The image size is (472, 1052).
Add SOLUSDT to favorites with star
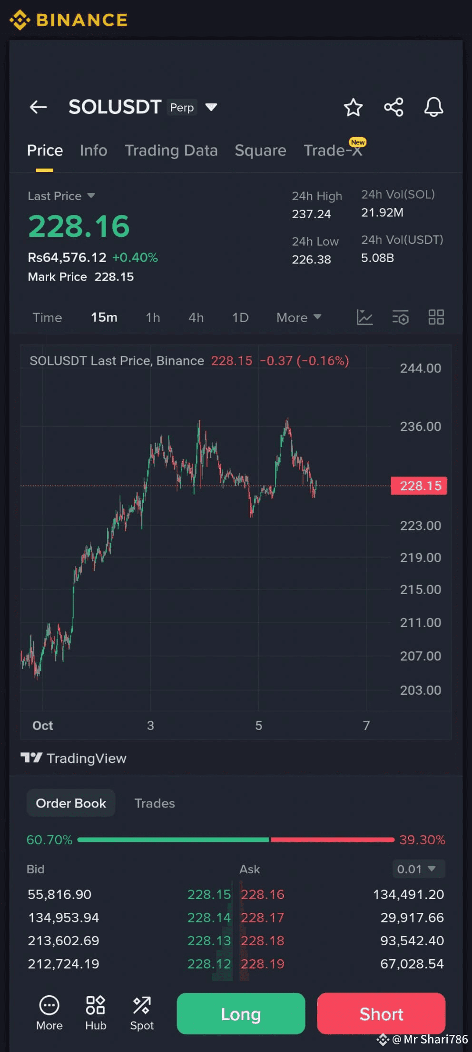coord(353,107)
